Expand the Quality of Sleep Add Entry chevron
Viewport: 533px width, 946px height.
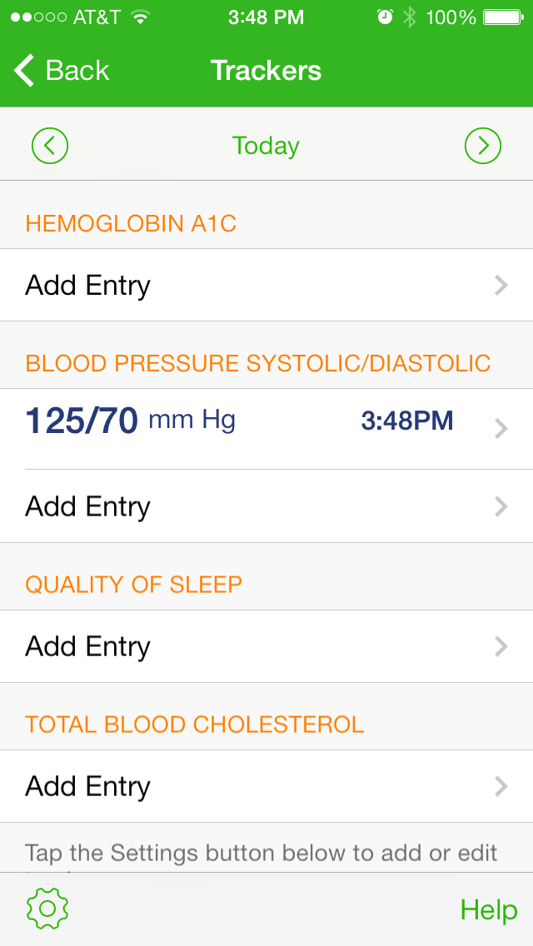click(x=501, y=646)
